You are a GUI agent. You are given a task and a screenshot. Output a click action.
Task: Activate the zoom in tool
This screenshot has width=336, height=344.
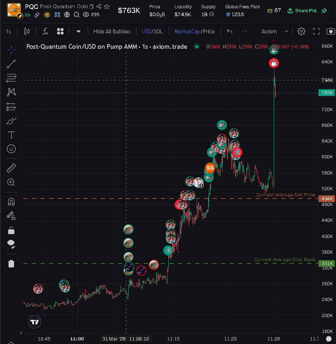click(11, 182)
